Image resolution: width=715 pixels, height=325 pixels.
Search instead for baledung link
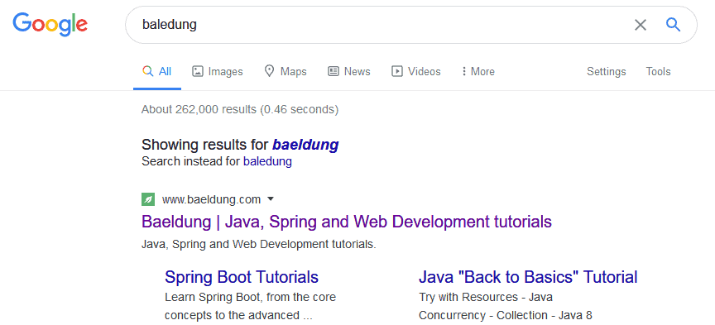tap(267, 161)
